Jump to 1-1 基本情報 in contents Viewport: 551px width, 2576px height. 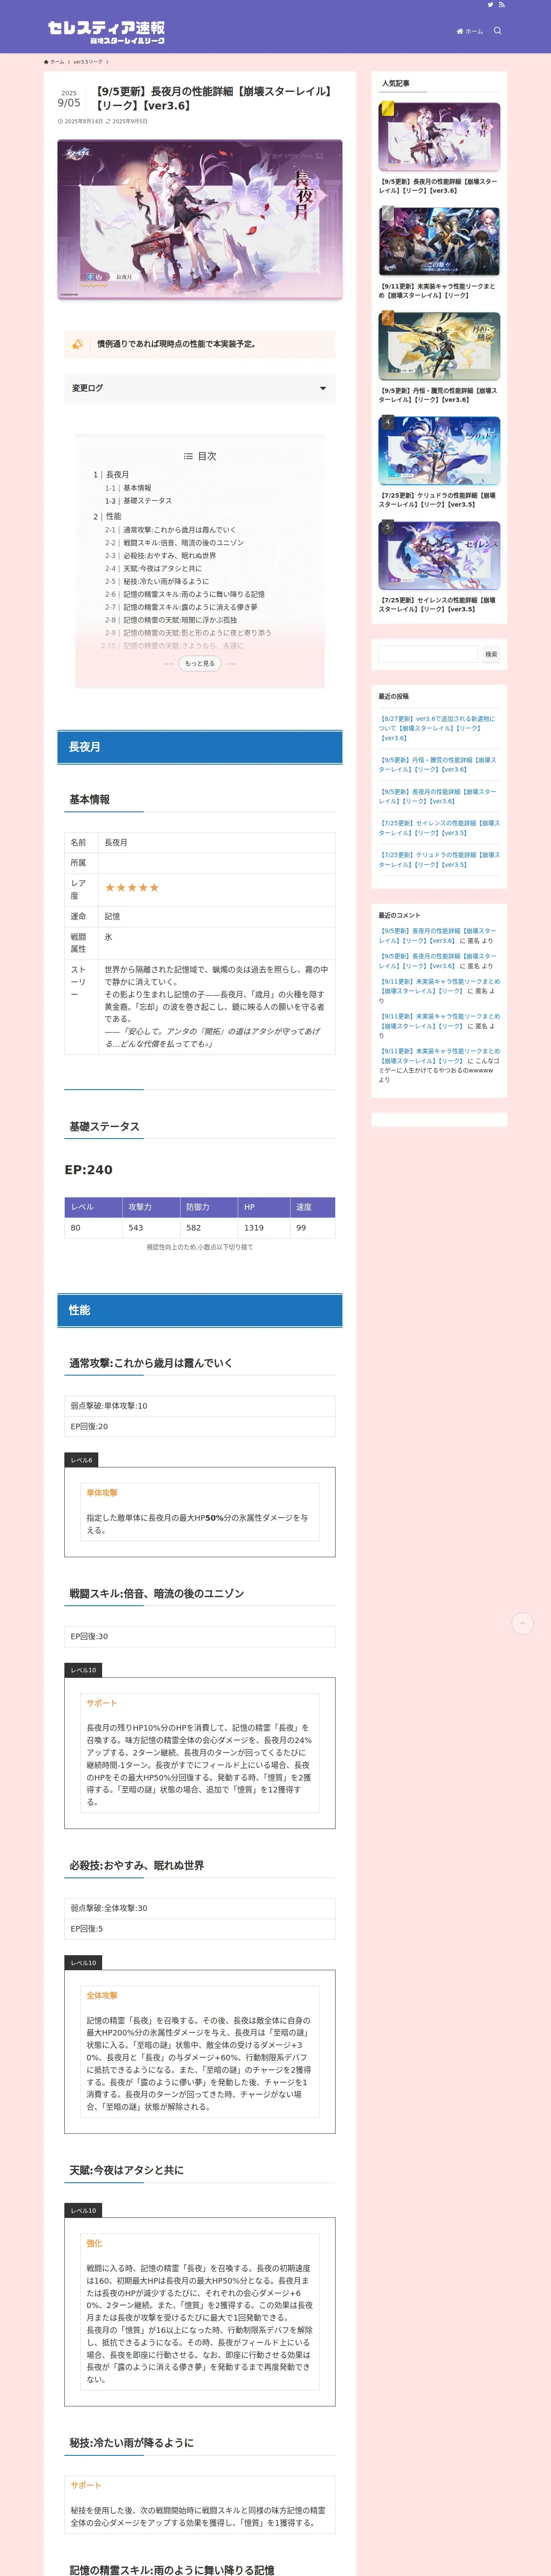(x=128, y=488)
